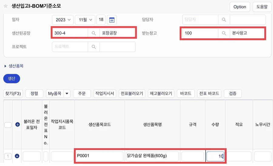Click the 작업지시서 toolbar button
Screen dimensions: 273x166
(x=105, y=94)
